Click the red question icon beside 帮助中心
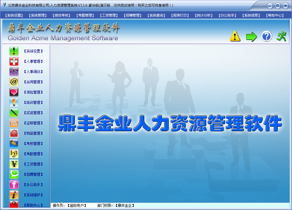Screen dimensions: 292x210 tap(14, 204)
